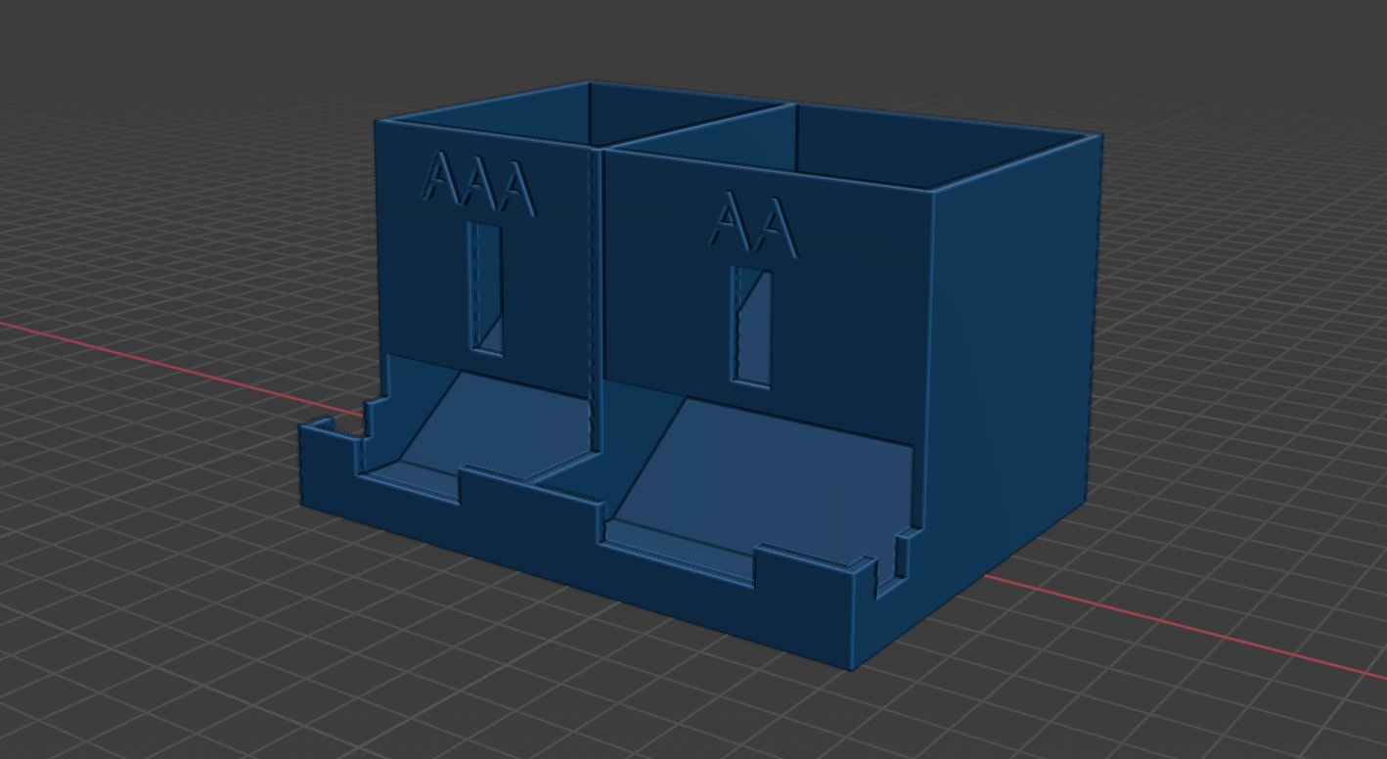Select the sloped ramp of the AAA dispenser tray
1387x759 pixels.
coord(499,426)
